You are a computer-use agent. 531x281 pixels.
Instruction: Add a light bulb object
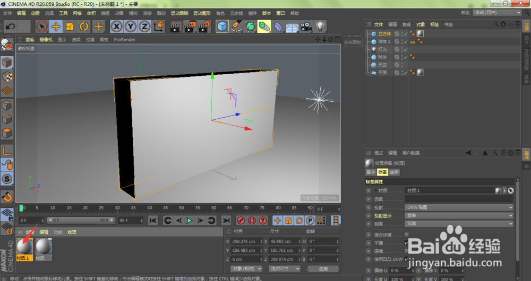[x=320, y=27]
